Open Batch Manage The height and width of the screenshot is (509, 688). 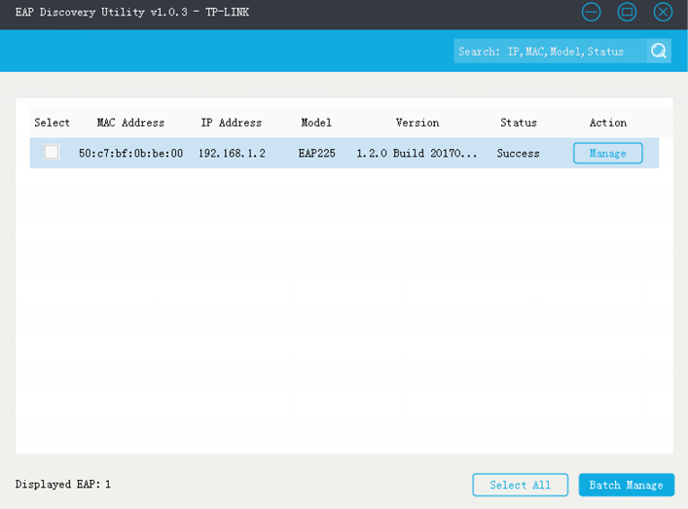(x=626, y=485)
